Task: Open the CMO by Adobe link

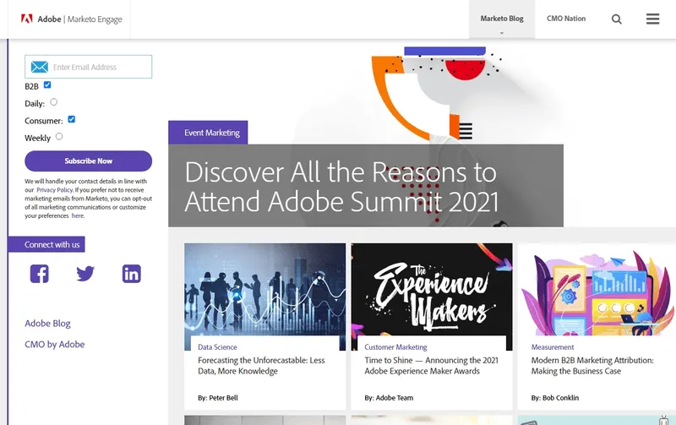Action: pos(55,345)
